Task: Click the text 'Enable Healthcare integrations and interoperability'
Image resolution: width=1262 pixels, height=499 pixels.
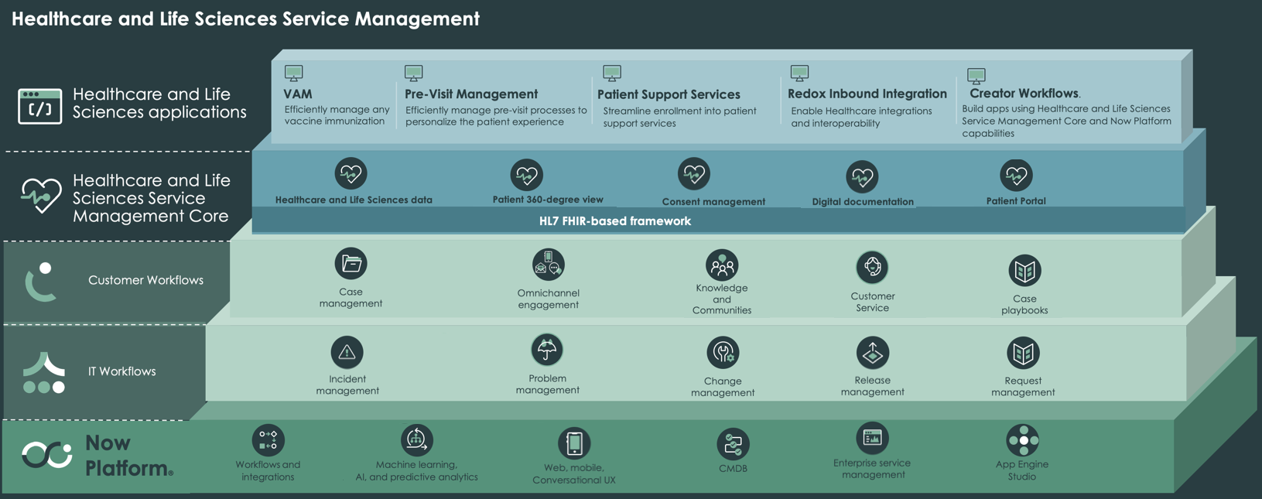Action: pos(861,117)
